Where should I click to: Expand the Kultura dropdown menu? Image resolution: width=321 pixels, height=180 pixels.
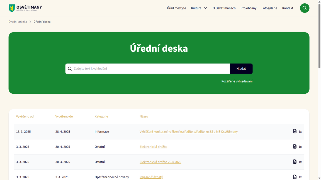click(199, 8)
